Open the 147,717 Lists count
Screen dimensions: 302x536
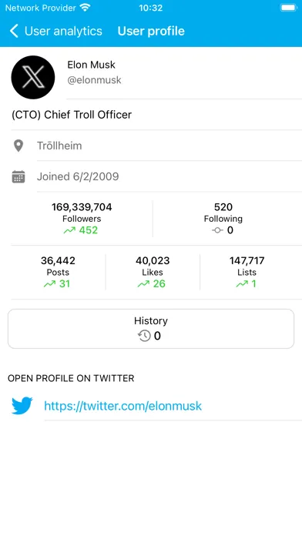[247, 272]
